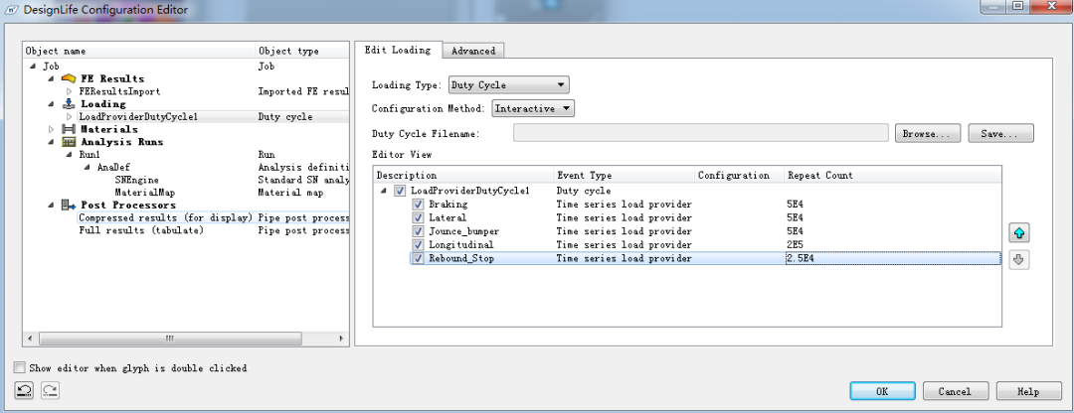Click the Duty Cycle Filename field
The width and height of the screenshot is (1074, 413).
coord(701,133)
